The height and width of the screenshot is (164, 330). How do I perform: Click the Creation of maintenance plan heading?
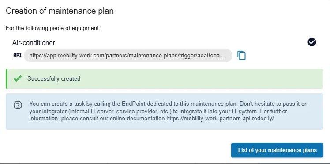[60, 11]
